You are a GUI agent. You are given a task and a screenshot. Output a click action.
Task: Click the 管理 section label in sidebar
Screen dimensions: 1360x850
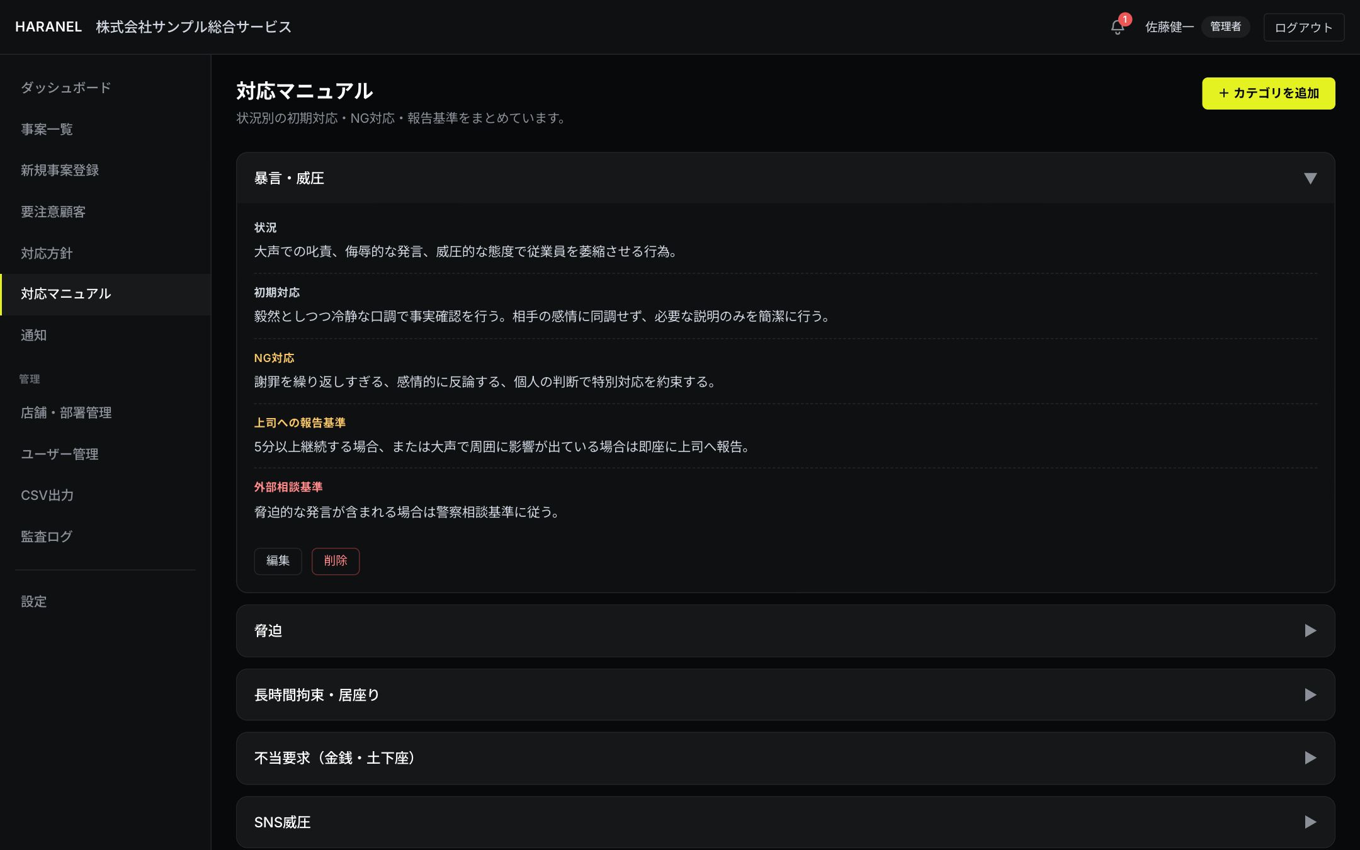[30, 379]
